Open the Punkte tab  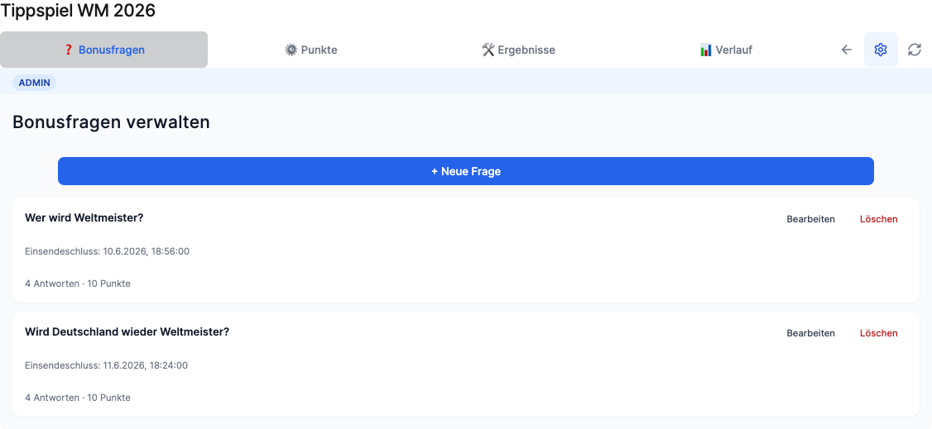coord(311,50)
